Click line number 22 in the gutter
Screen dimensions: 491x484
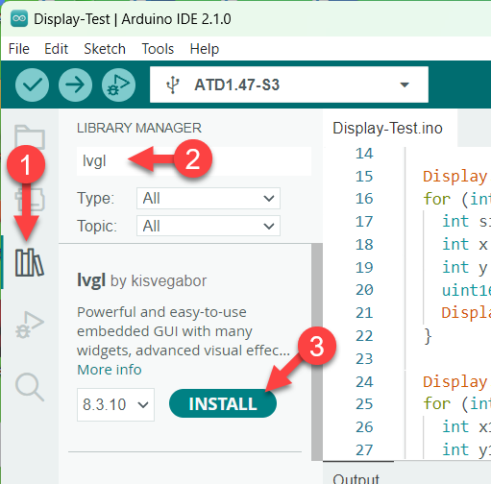[x=364, y=336]
